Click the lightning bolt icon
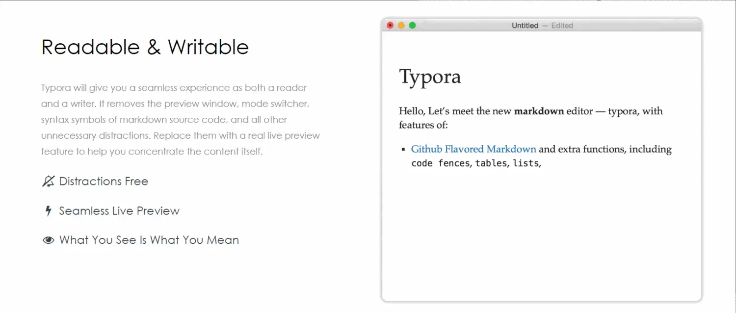Image resolution: width=736 pixels, height=313 pixels. tap(48, 211)
